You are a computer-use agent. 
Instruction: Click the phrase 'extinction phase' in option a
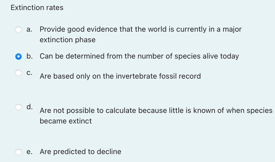tap(68, 40)
